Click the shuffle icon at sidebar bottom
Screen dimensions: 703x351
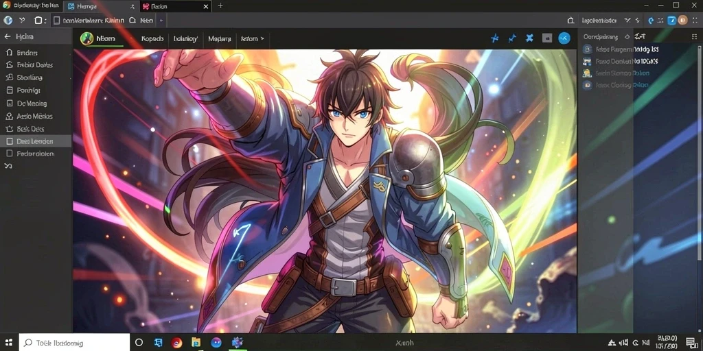8,166
